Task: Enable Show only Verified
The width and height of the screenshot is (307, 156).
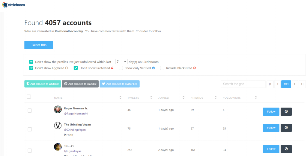Action: click(121, 68)
